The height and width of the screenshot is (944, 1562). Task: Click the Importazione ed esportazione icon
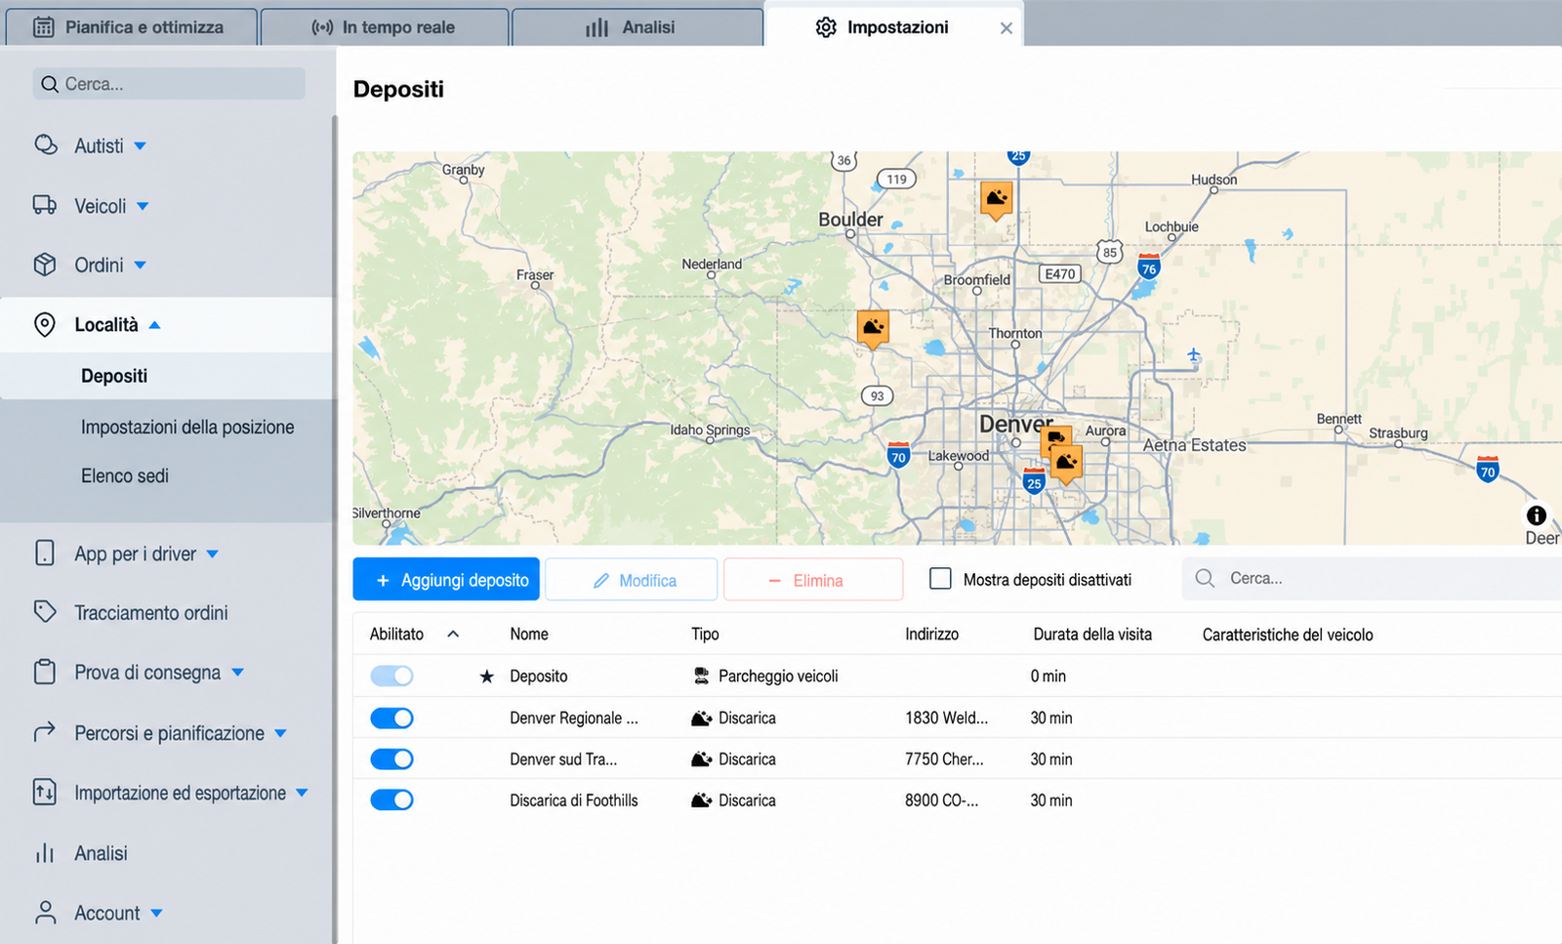(x=45, y=792)
